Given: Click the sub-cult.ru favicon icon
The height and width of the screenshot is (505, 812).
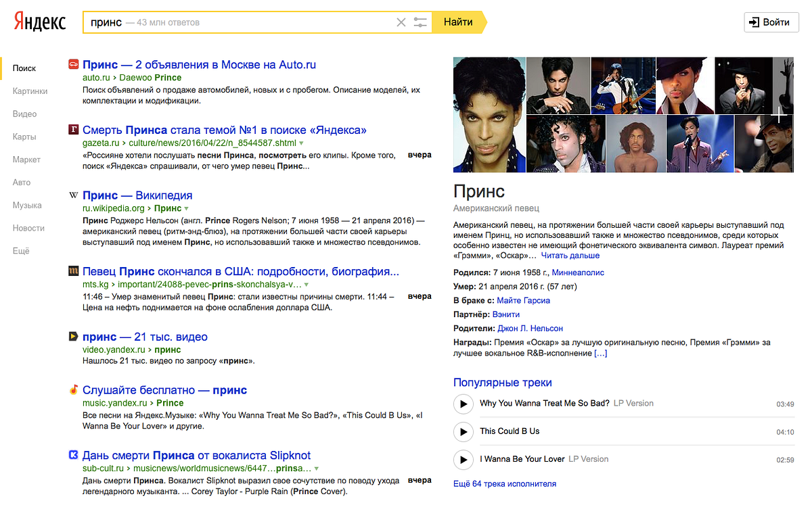Looking at the screenshot, I should [x=74, y=455].
